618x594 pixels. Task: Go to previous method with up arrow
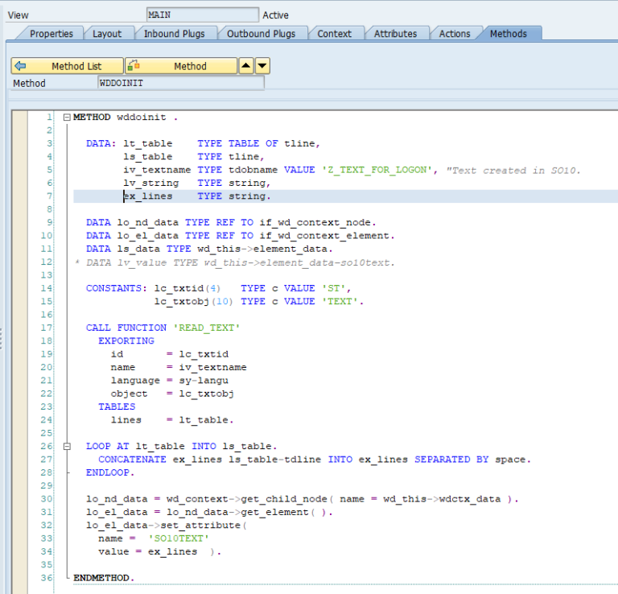click(246, 66)
